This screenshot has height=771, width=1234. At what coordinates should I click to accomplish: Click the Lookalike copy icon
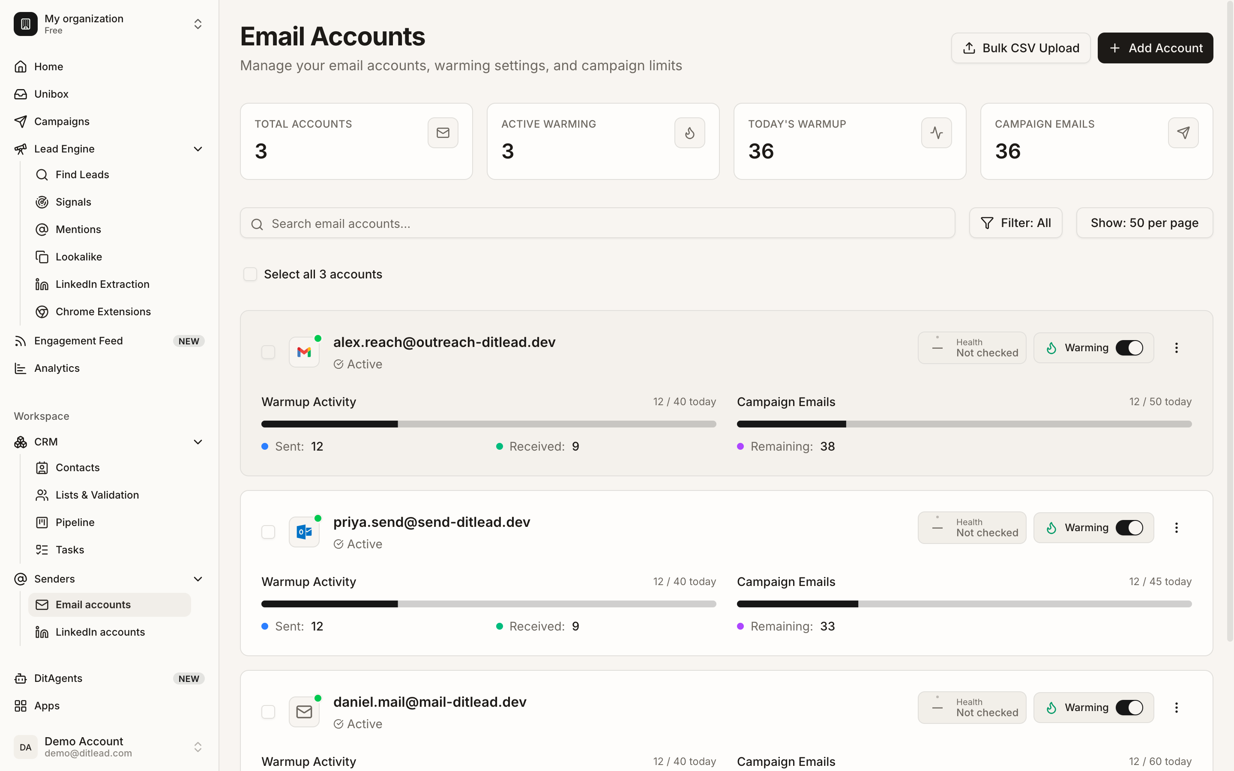click(42, 257)
